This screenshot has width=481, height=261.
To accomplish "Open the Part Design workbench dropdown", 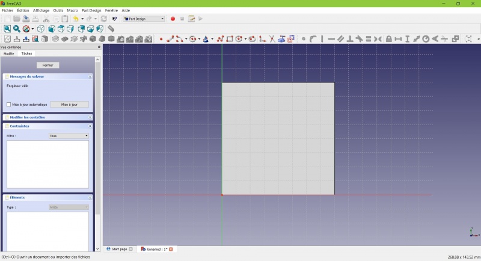I will point(144,19).
